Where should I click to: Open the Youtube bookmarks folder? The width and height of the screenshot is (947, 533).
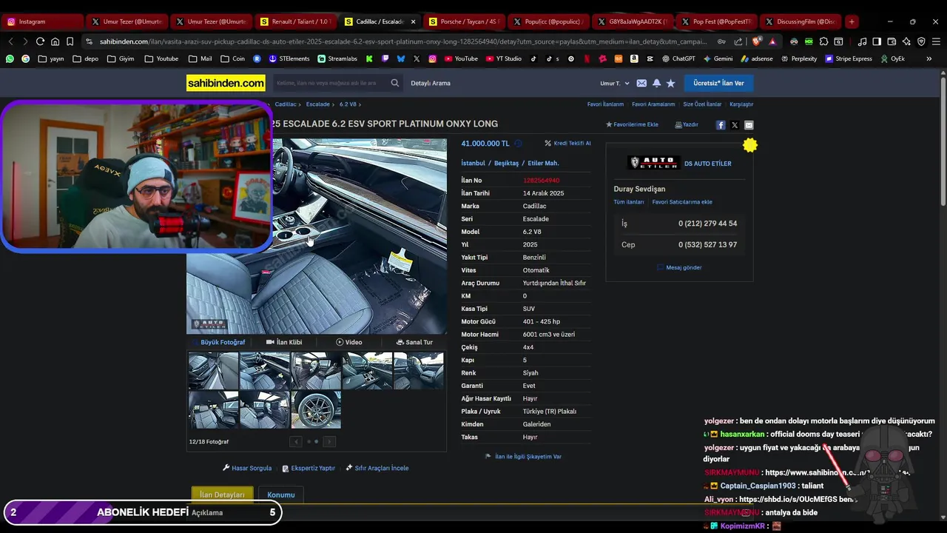click(x=161, y=58)
